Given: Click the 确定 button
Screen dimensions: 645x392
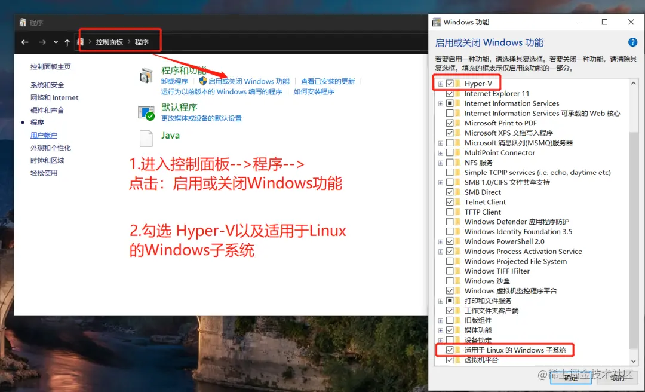Looking at the screenshot, I should point(570,378).
